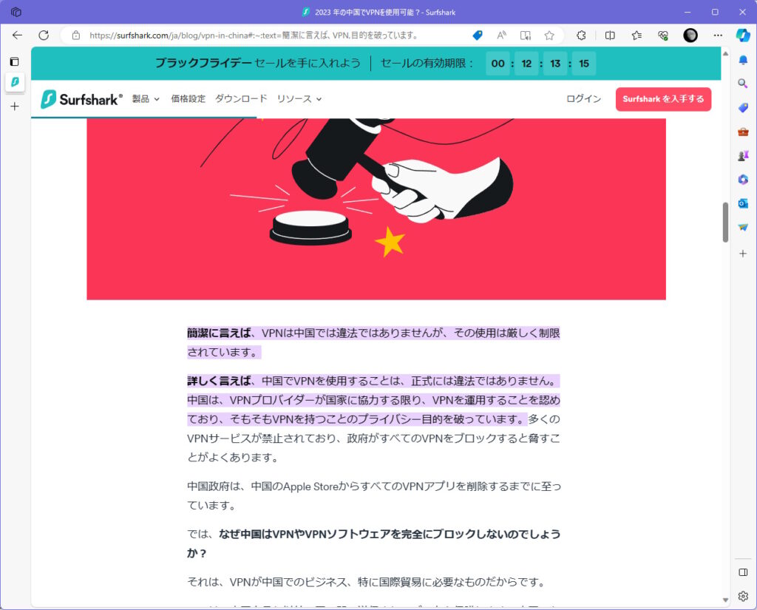Open the ダウンロード page
Viewport: 757px width, 610px height.
pos(241,99)
